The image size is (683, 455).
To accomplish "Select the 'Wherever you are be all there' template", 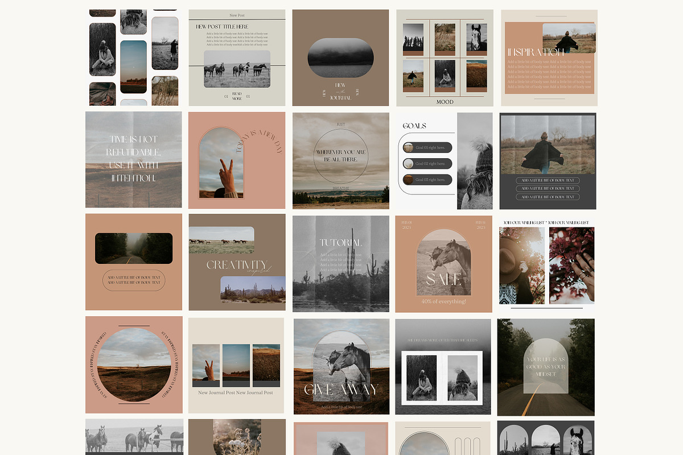I will coord(341,160).
